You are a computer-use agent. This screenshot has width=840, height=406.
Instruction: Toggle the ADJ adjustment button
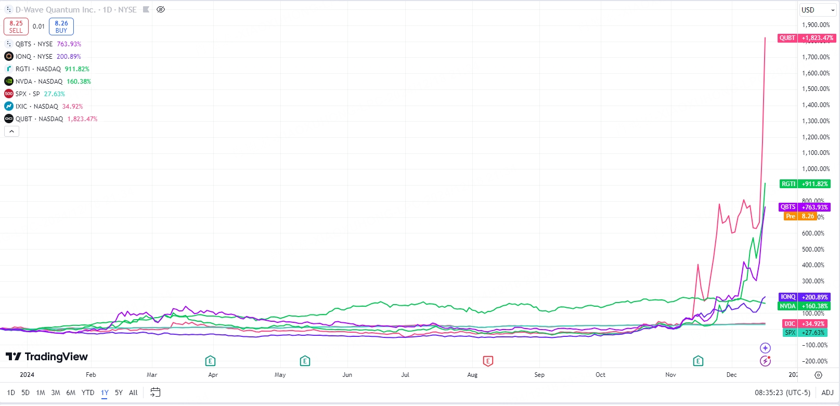tap(828, 392)
